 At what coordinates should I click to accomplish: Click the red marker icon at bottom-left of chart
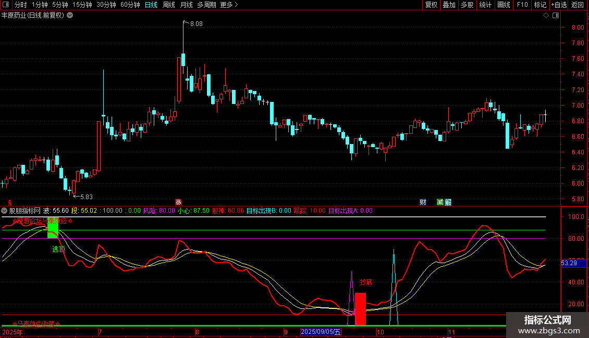[x=9, y=202]
